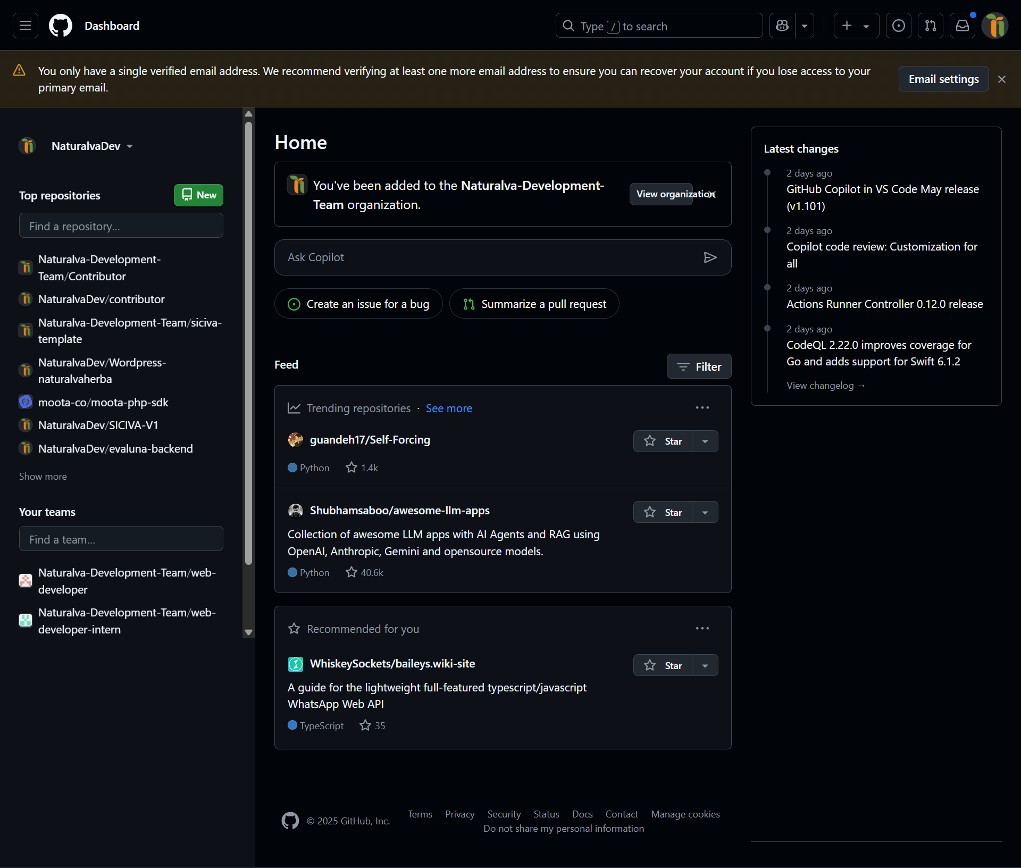
Task: Star the awesome-llm-apps repository
Action: tap(663, 512)
